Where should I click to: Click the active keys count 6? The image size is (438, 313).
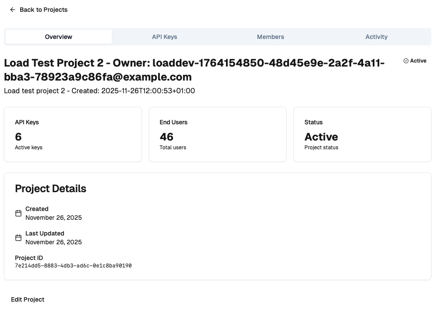[x=18, y=136]
